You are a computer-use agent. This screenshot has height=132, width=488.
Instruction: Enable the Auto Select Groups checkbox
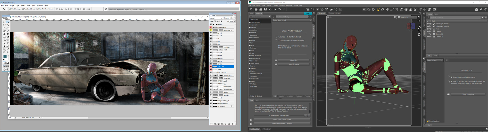pos(23,9)
